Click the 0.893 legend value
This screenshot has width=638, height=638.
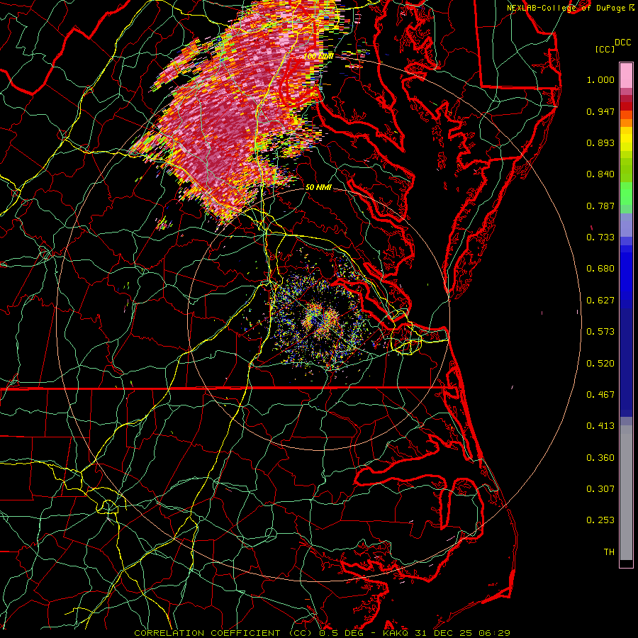pyautogui.click(x=600, y=142)
